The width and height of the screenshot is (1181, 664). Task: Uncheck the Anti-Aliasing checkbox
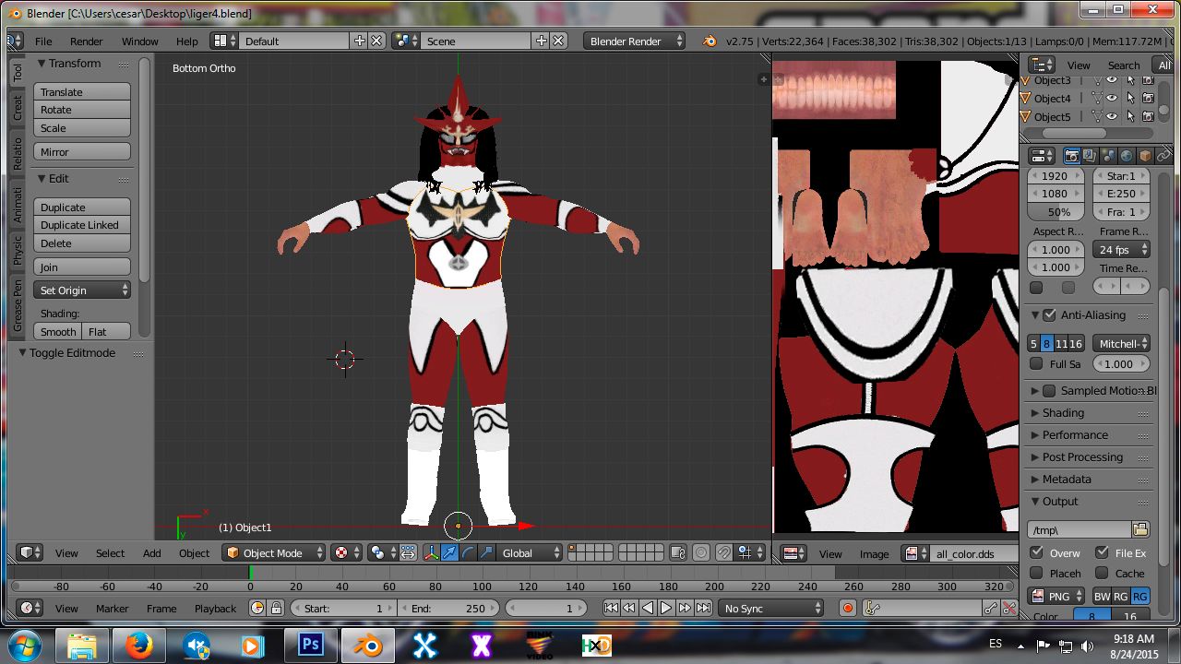pyautogui.click(x=1049, y=314)
